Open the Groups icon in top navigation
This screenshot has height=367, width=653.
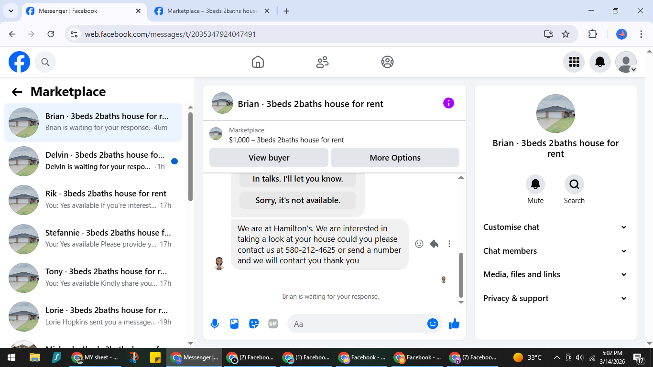(387, 62)
